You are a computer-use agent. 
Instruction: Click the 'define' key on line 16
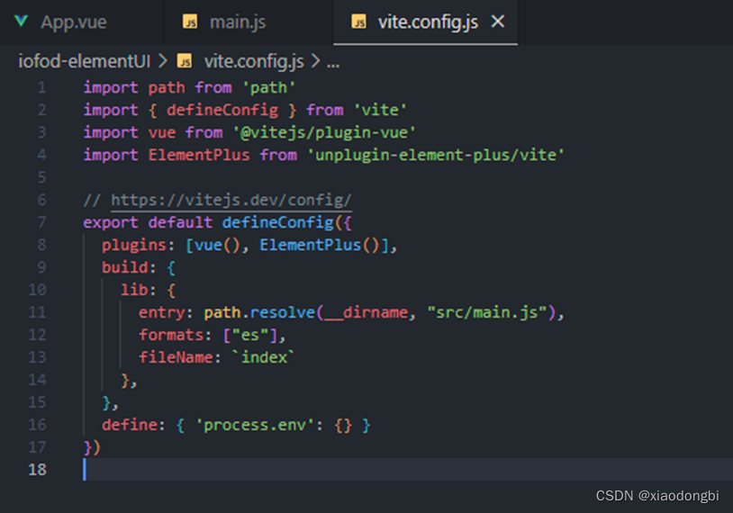[130, 425]
